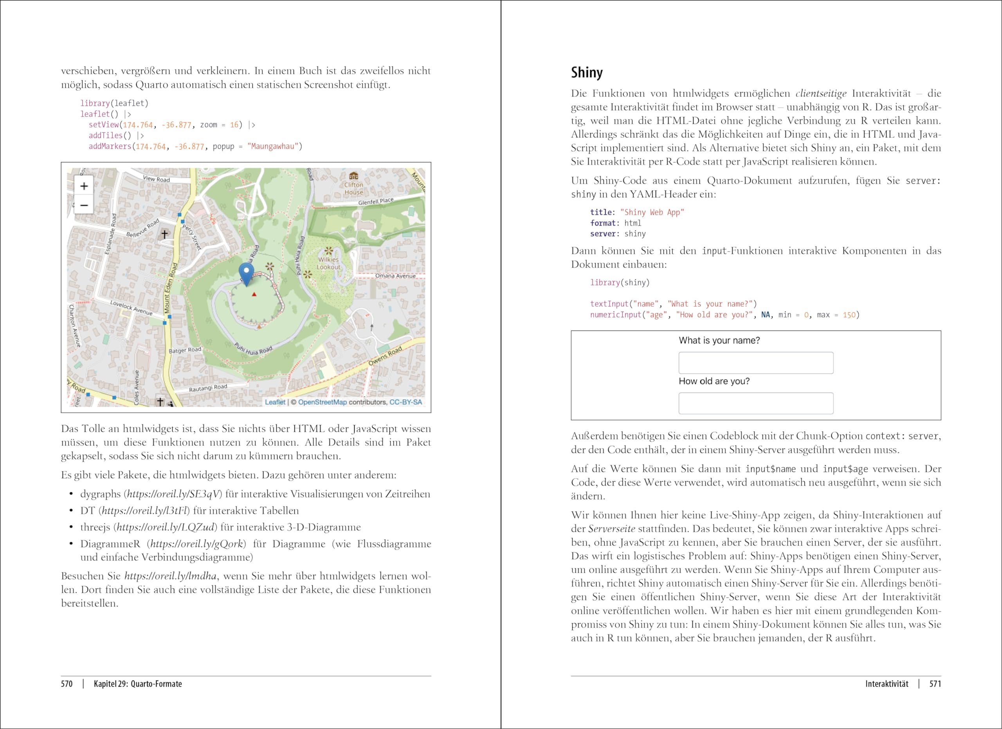Click the 'Bellevue Road' map label

tap(143, 228)
